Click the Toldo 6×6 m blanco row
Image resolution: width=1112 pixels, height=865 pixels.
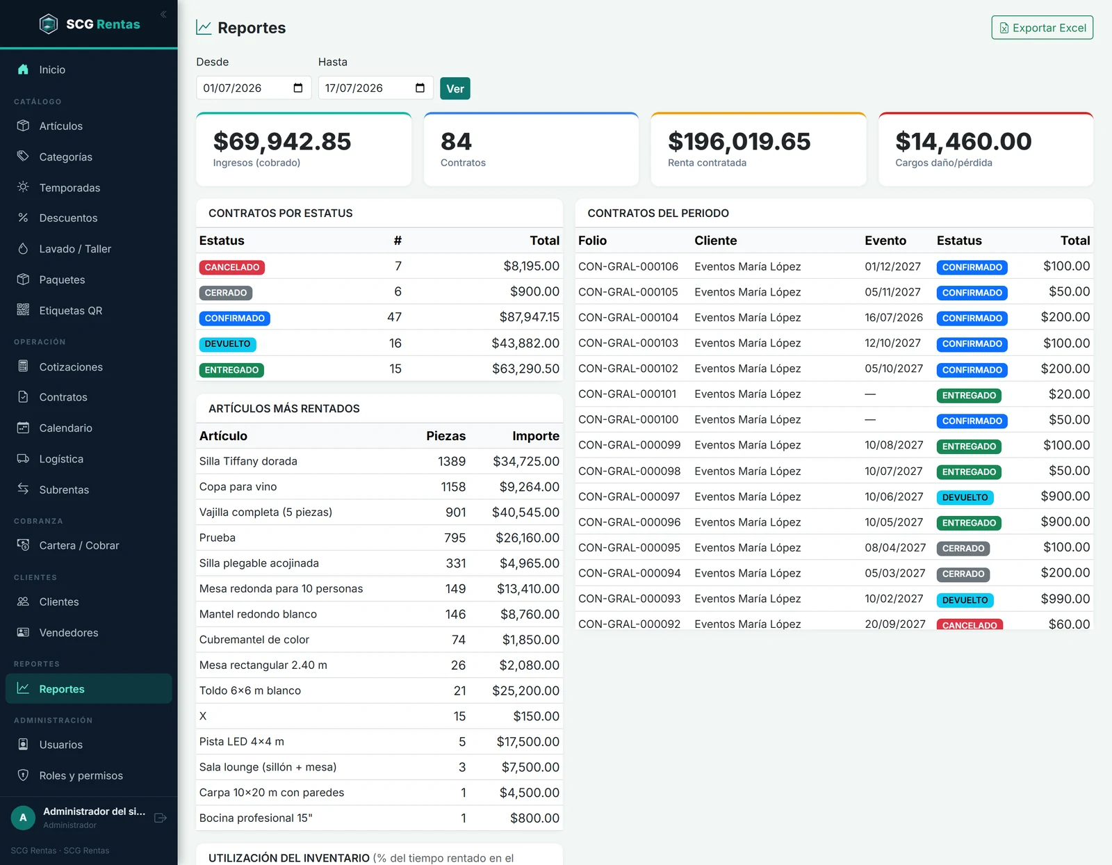pyautogui.click(x=379, y=690)
